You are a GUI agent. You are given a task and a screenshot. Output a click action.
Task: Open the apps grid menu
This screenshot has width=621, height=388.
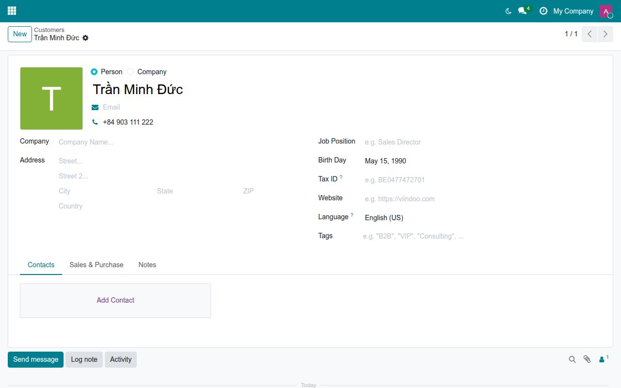point(12,11)
